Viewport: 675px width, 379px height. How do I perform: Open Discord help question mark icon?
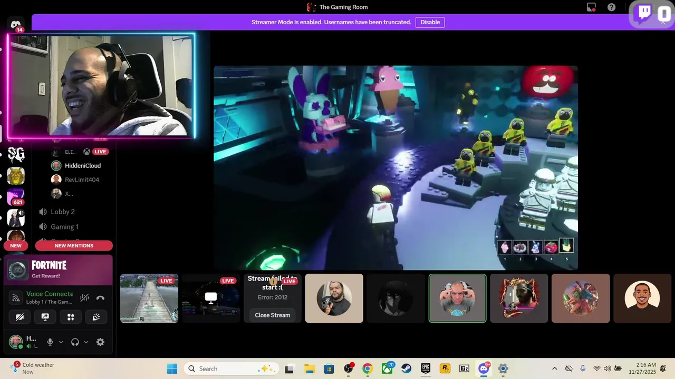[x=611, y=7]
